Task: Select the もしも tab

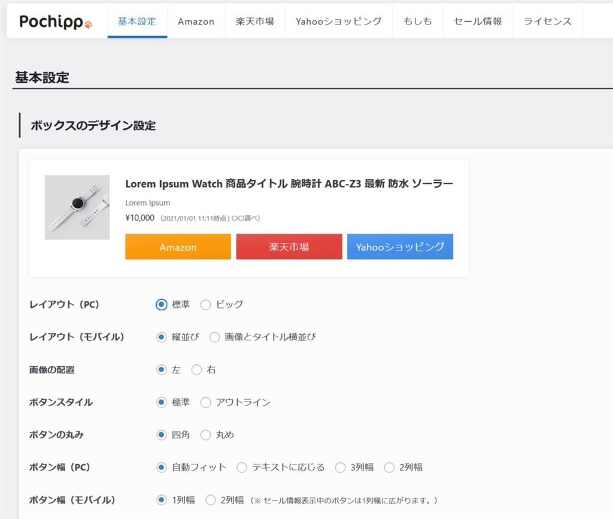Action: [x=417, y=22]
